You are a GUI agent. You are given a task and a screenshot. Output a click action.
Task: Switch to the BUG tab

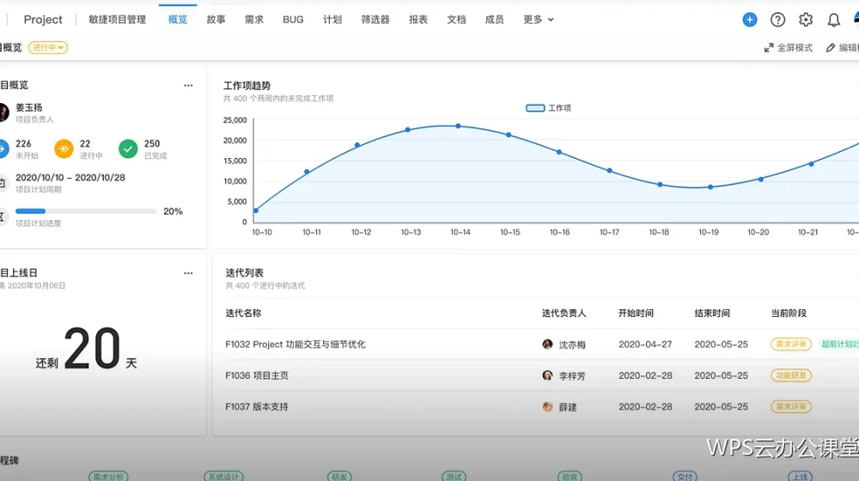coord(293,20)
